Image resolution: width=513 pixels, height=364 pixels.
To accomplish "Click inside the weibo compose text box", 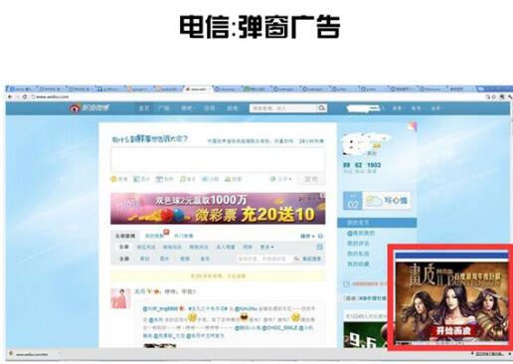I will 218,160.
